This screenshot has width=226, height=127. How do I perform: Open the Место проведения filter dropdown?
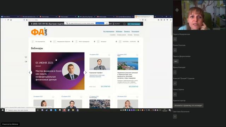click(85, 42)
